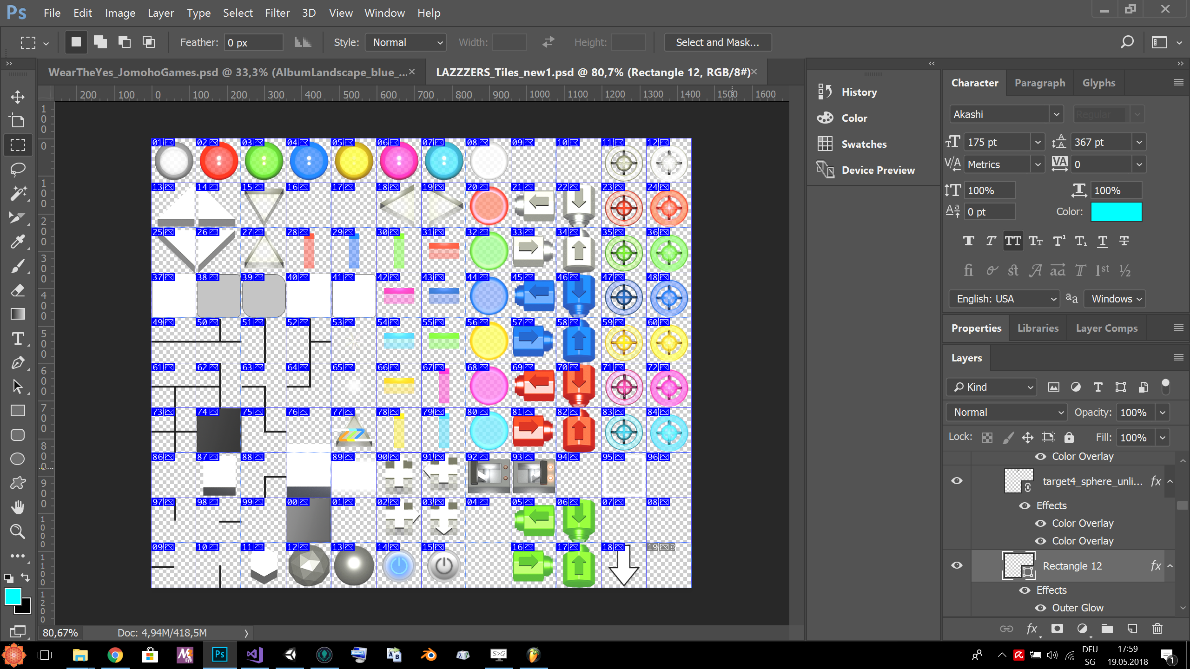Open the Filter menu

pos(277,13)
